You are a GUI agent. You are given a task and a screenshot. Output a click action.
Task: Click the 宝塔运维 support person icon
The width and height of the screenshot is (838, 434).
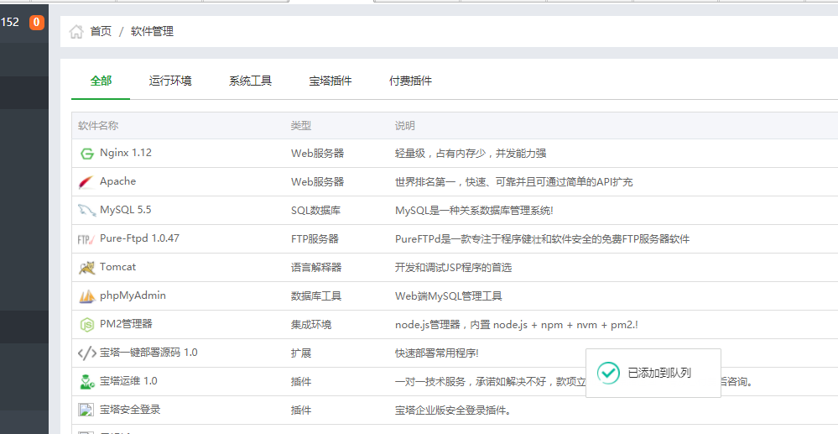coord(86,382)
